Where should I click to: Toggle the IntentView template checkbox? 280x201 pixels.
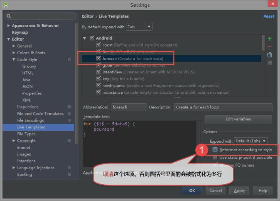point(99,72)
